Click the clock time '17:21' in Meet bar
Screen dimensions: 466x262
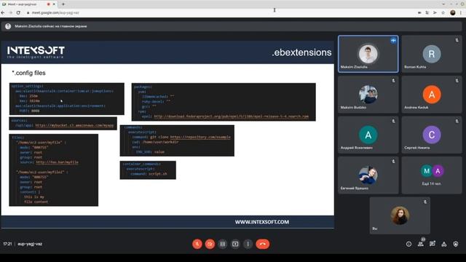tap(7, 244)
